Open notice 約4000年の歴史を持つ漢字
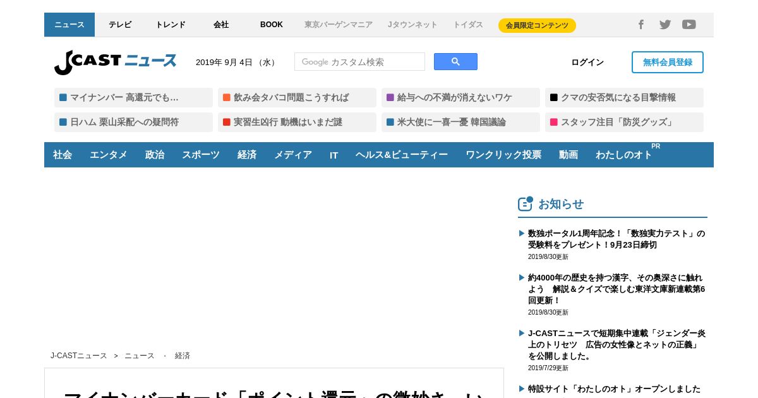The image size is (758, 398). 617,289
